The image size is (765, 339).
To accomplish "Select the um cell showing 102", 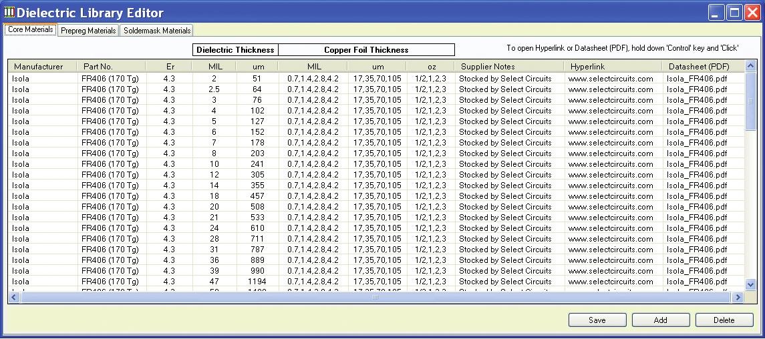I will (257, 111).
